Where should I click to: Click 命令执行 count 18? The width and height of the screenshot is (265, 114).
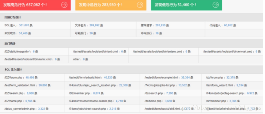tap(157, 33)
